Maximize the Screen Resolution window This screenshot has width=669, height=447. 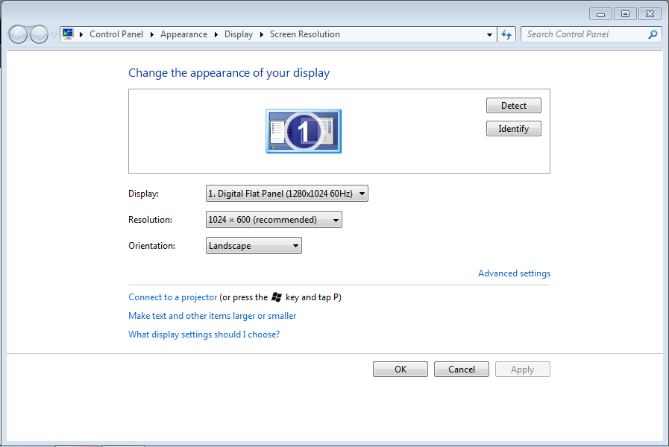625,14
